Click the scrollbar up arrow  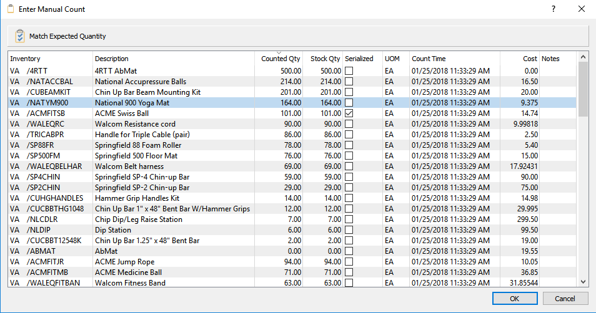point(583,57)
